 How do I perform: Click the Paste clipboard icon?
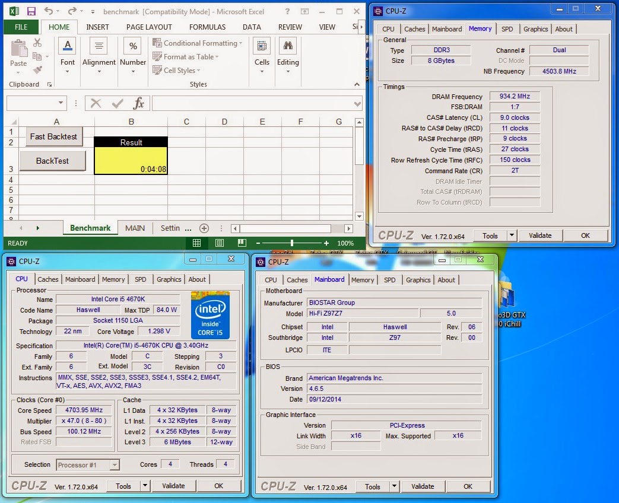pyautogui.click(x=18, y=49)
